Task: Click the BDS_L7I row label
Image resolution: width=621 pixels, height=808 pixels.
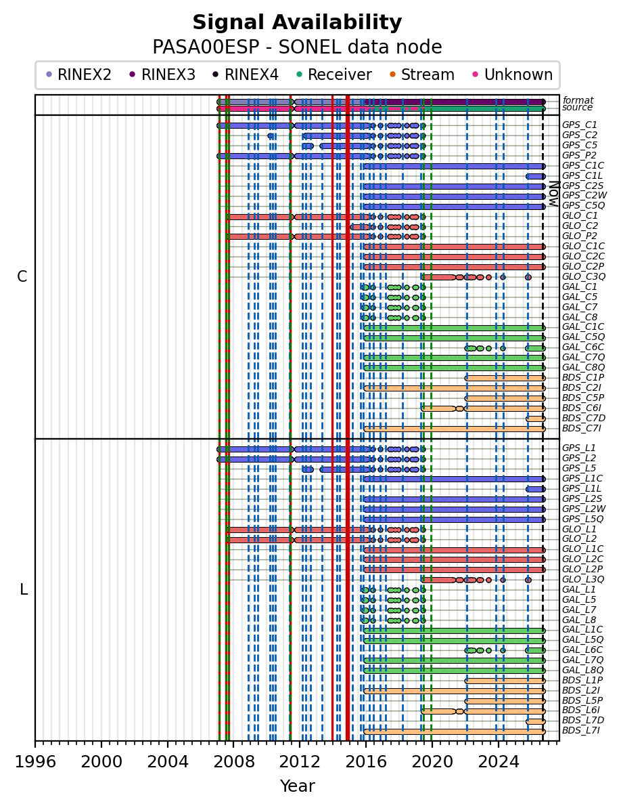Action: click(x=581, y=731)
